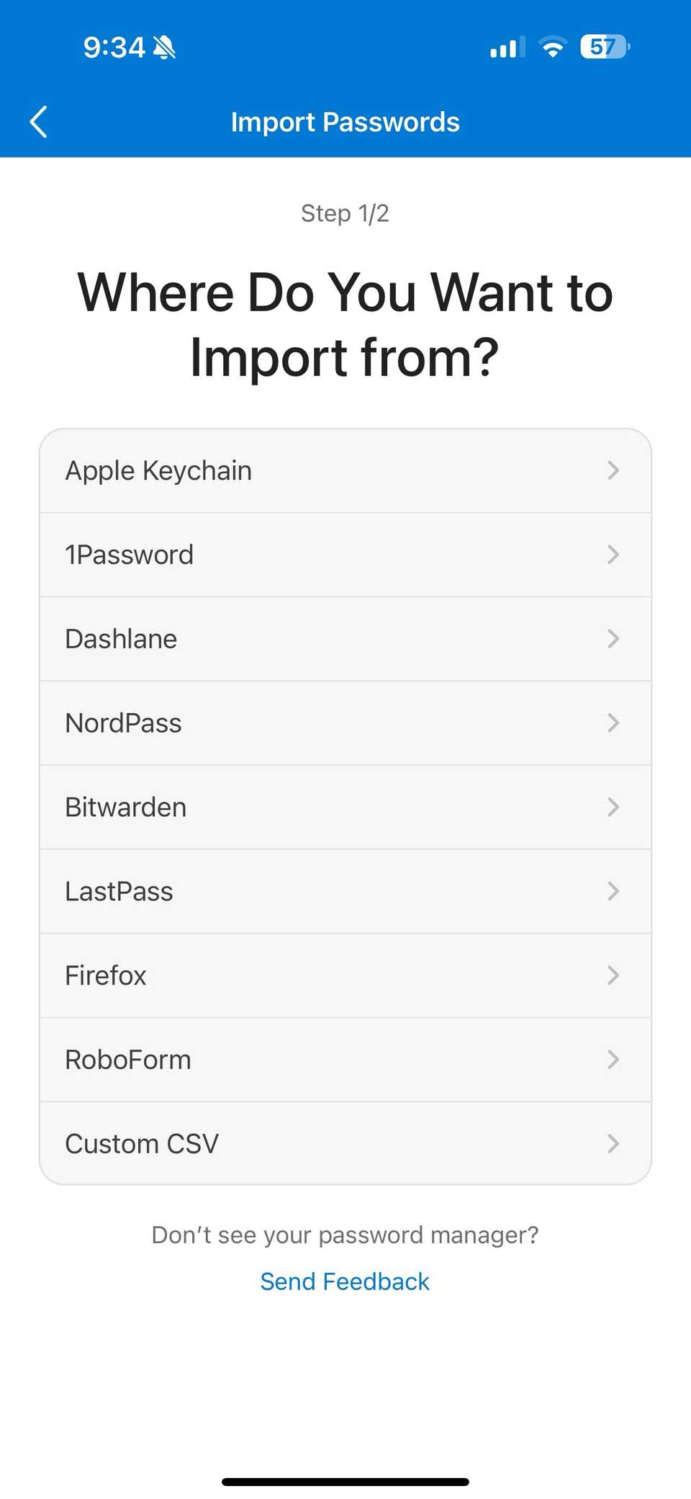Tap the muted notifications bell icon
The height and width of the screenshot is (1499, 691).
point(164,46)
